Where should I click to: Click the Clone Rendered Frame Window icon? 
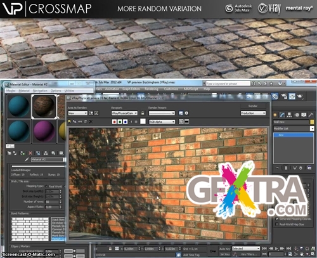click(x=80, y=122)
